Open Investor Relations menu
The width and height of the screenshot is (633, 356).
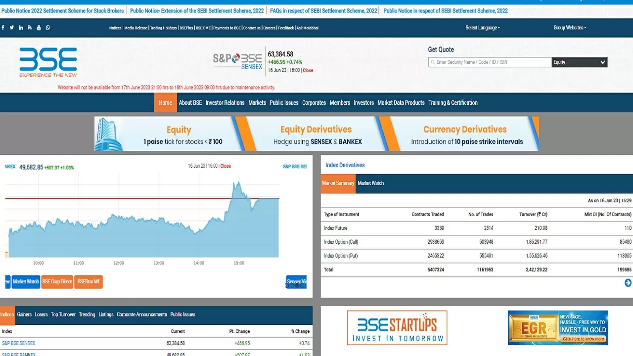(225, 103)
